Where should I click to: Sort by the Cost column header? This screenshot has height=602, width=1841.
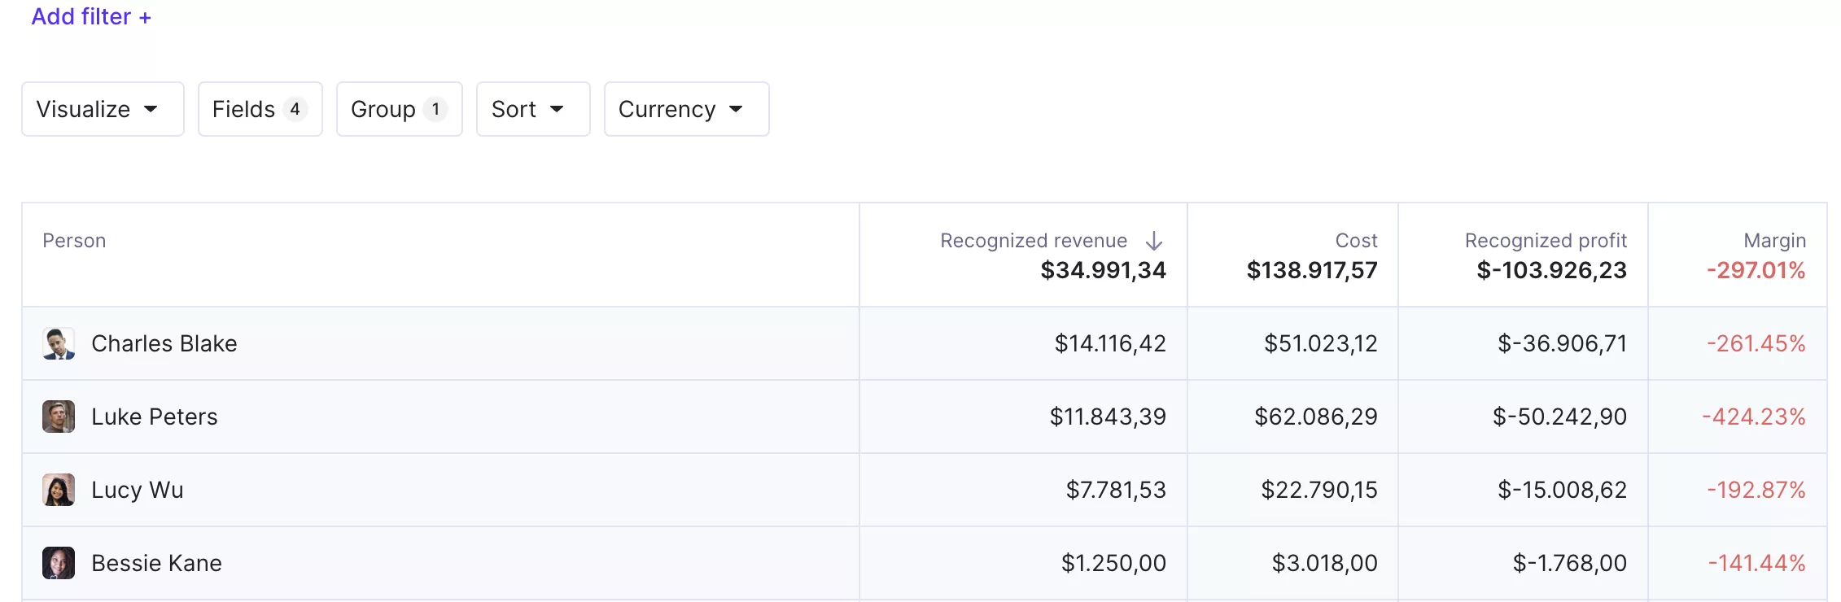pyautogui.click(x=1356, y=241)
